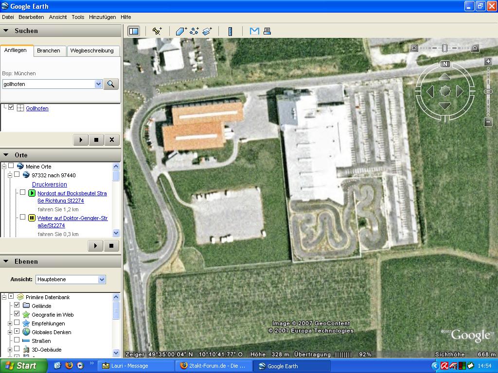Open the Ansicht Hauptebene dropdown
The image size is (498, 373).
tap(102, 279)
